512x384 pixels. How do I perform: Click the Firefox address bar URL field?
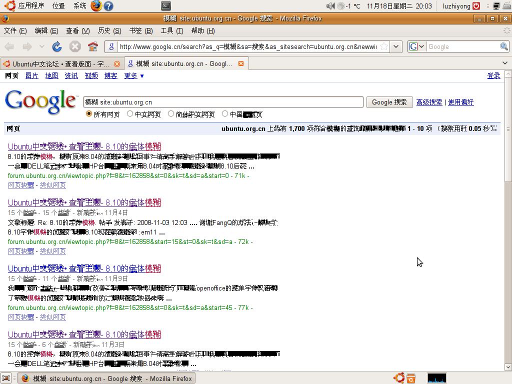pyautogui.click(x=248, y=46)
